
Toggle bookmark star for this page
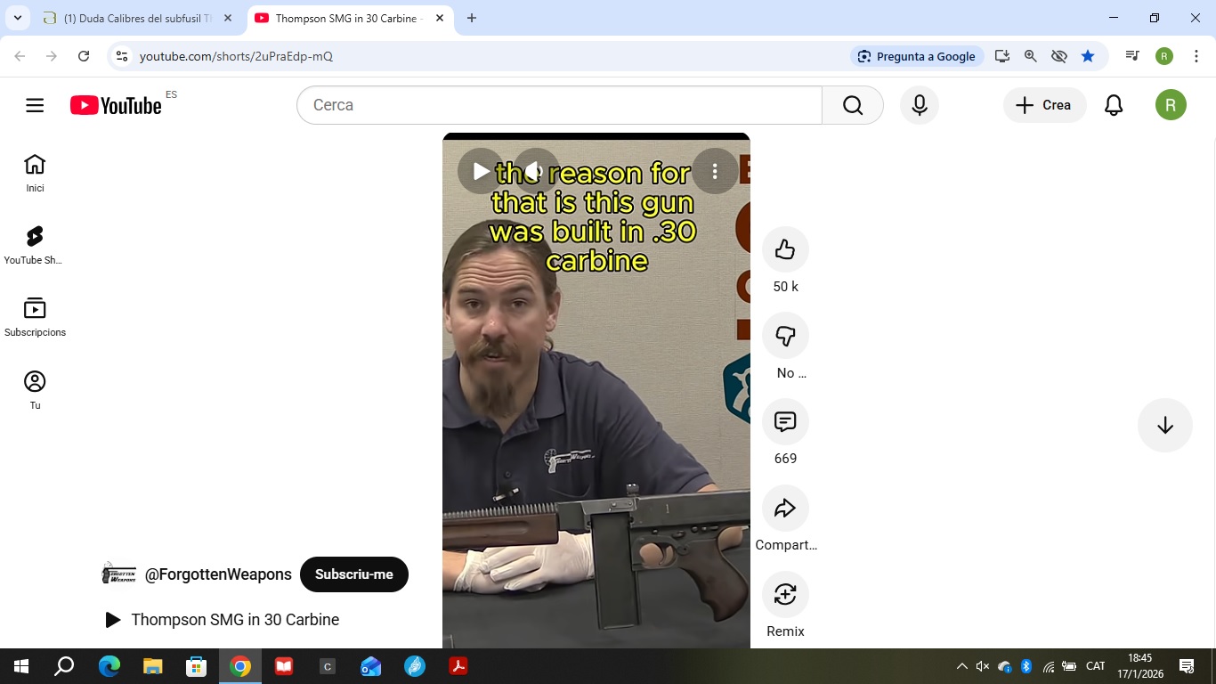coord(1088,56)
